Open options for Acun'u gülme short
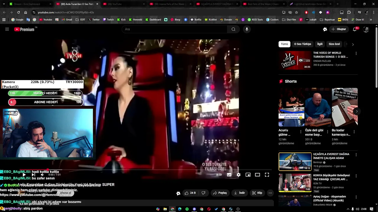The image size is (378, 212). [x=301, y=132]
